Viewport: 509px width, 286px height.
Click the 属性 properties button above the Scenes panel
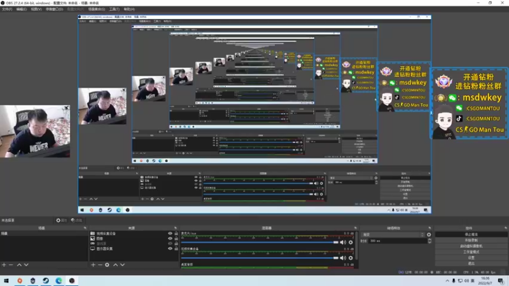pyautogui.click(x=61, y=221)
